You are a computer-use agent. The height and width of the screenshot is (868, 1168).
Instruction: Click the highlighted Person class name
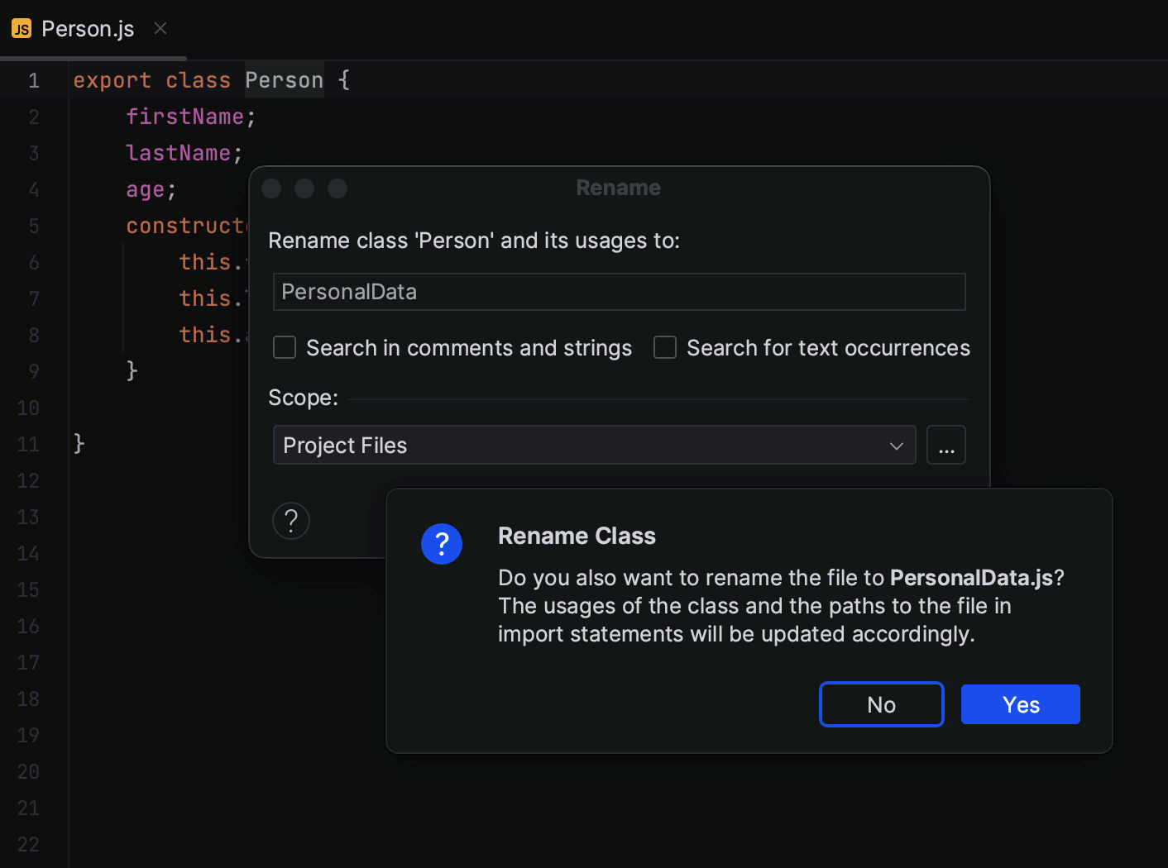[284, 79]
